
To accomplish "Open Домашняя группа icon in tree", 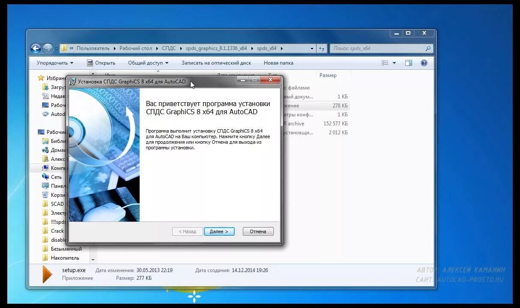I will [x=45, y=150].
